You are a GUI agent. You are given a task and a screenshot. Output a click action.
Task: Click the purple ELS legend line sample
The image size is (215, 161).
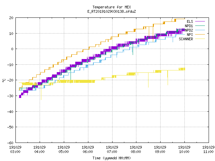200,21
